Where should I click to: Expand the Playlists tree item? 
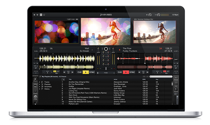[40, 84]
